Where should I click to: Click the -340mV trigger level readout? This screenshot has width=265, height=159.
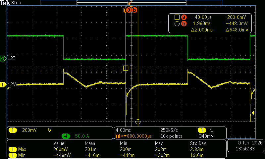[x=205, y=136]
